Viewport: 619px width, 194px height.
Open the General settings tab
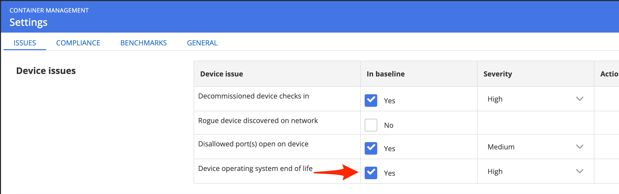[202, 43]
